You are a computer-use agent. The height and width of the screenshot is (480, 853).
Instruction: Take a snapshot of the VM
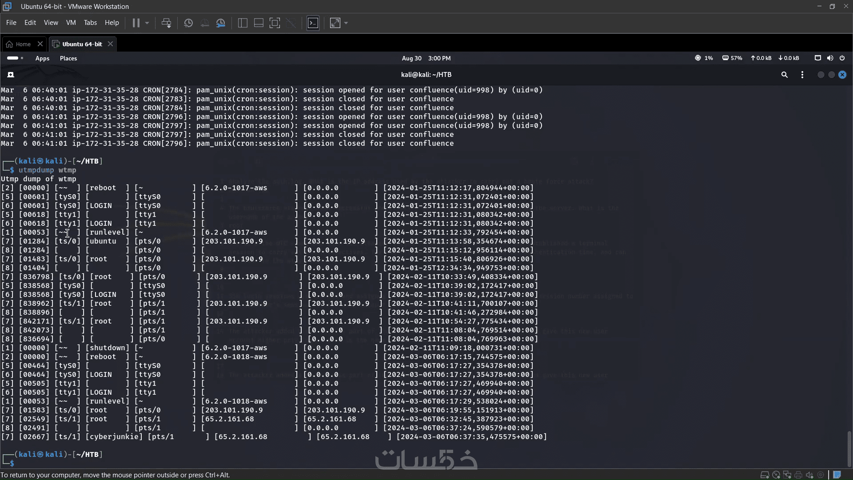188,23
